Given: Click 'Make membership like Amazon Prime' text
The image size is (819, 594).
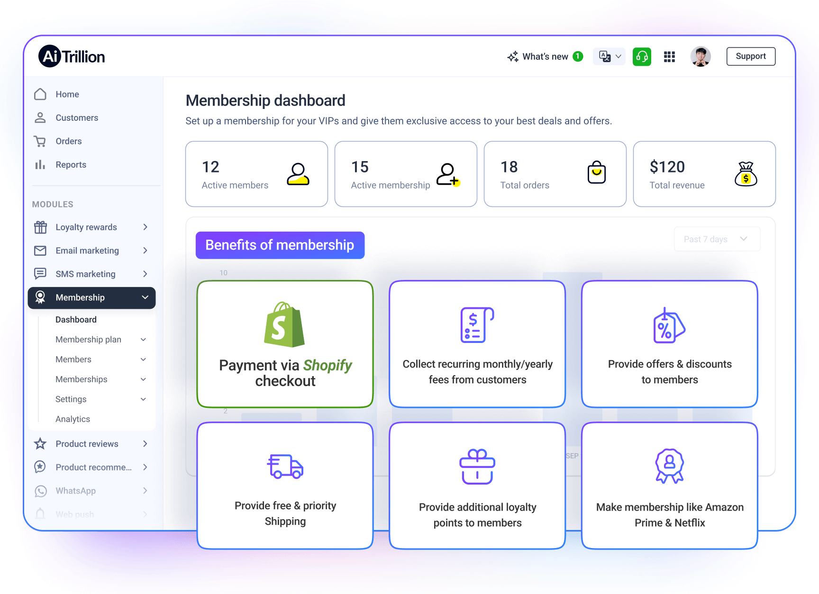Looking at the screenshot, I should (670, 515).
